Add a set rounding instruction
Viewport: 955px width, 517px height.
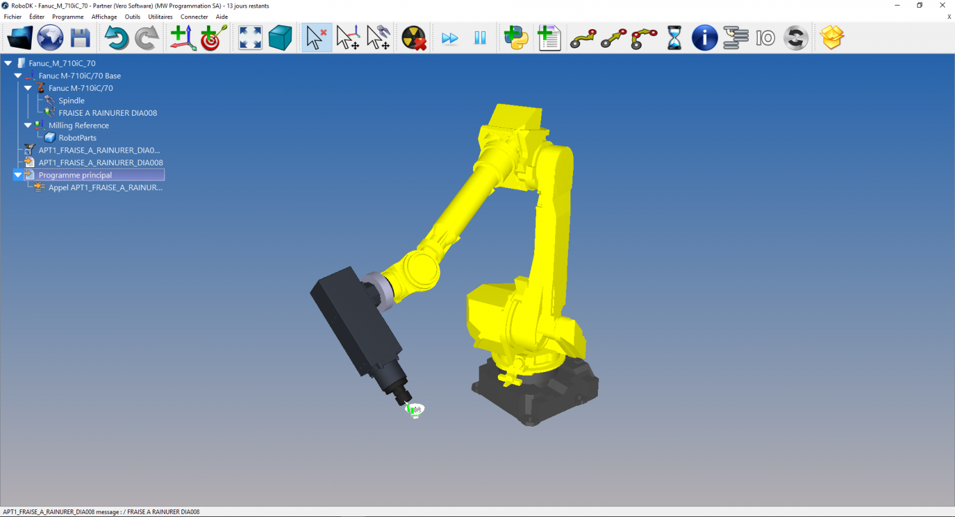pos(796,38)
